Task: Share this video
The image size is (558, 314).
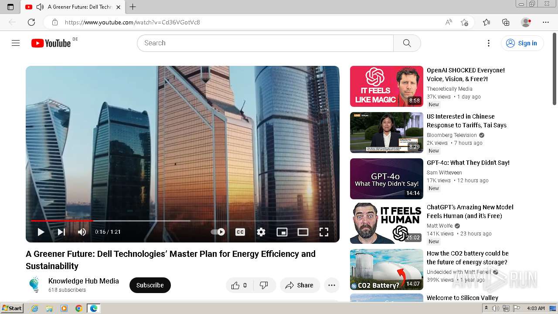Action: tap(300, 285)
